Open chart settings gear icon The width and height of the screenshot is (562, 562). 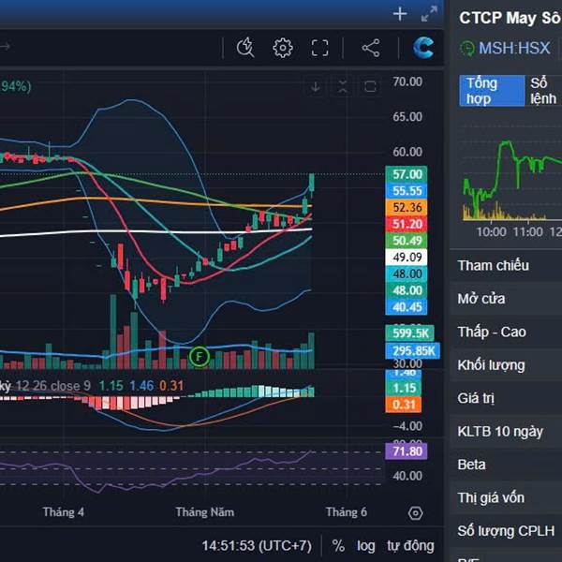point(283,48)
